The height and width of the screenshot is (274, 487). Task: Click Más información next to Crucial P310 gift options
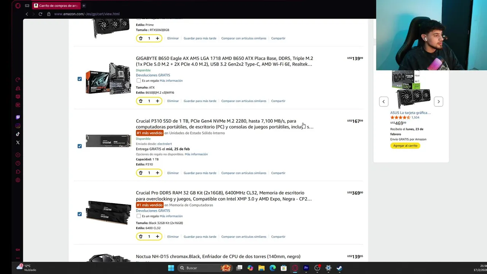click(x=196, y=154)
